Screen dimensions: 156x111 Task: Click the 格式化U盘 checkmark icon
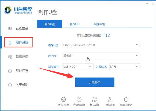coord(64,100)
